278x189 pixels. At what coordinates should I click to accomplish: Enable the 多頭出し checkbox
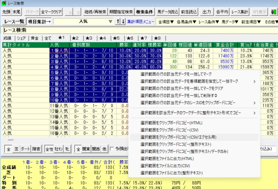pyautogui.click(x=112, y=149)
